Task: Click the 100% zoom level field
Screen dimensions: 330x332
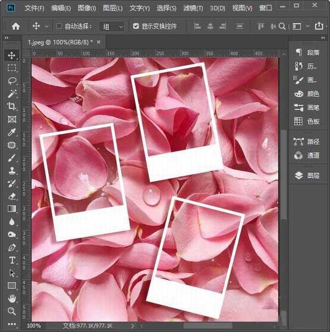Action: 34,325
